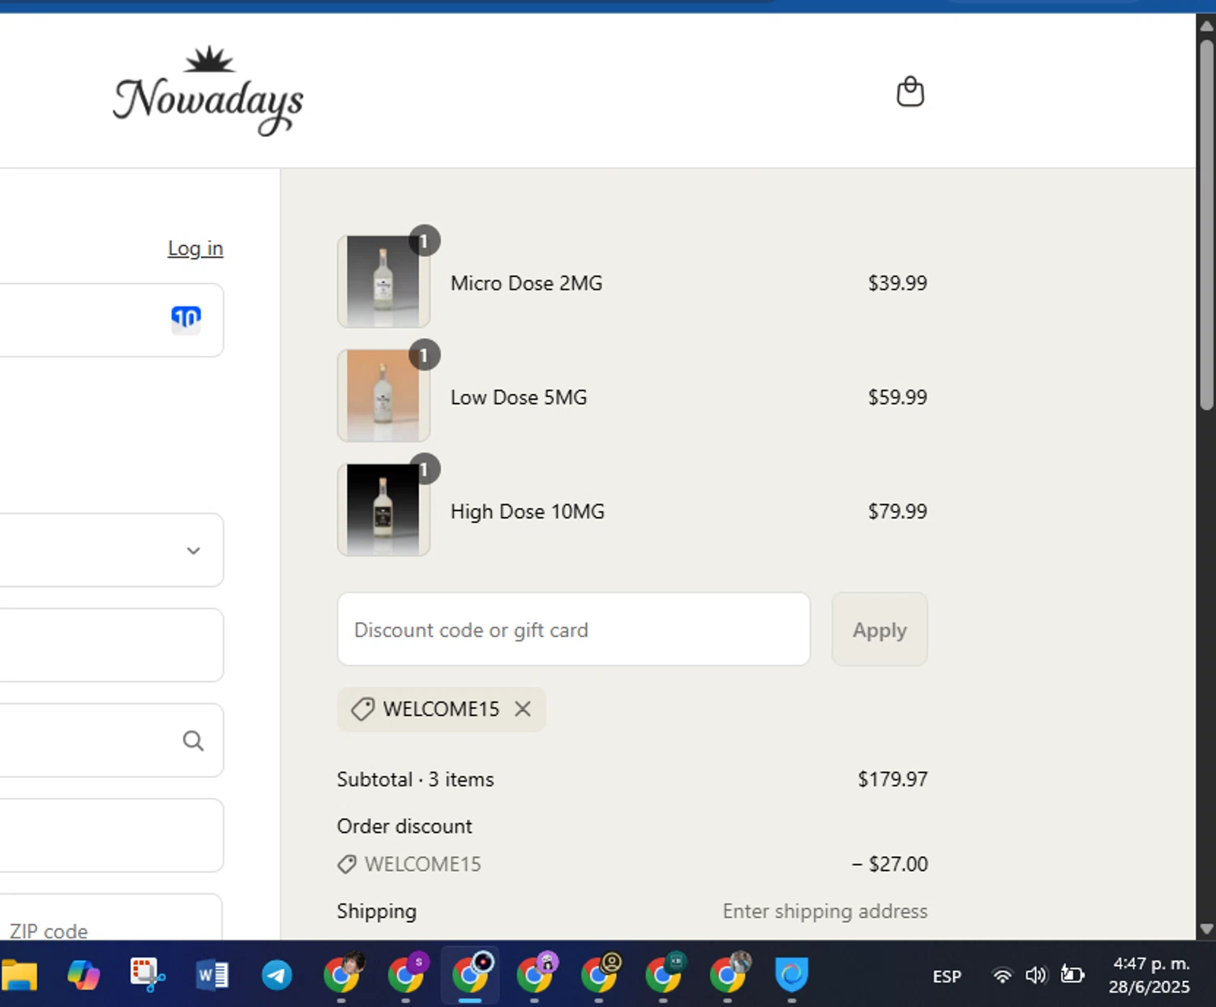Open Microsoft Word from taskbar

click(212, 975)
